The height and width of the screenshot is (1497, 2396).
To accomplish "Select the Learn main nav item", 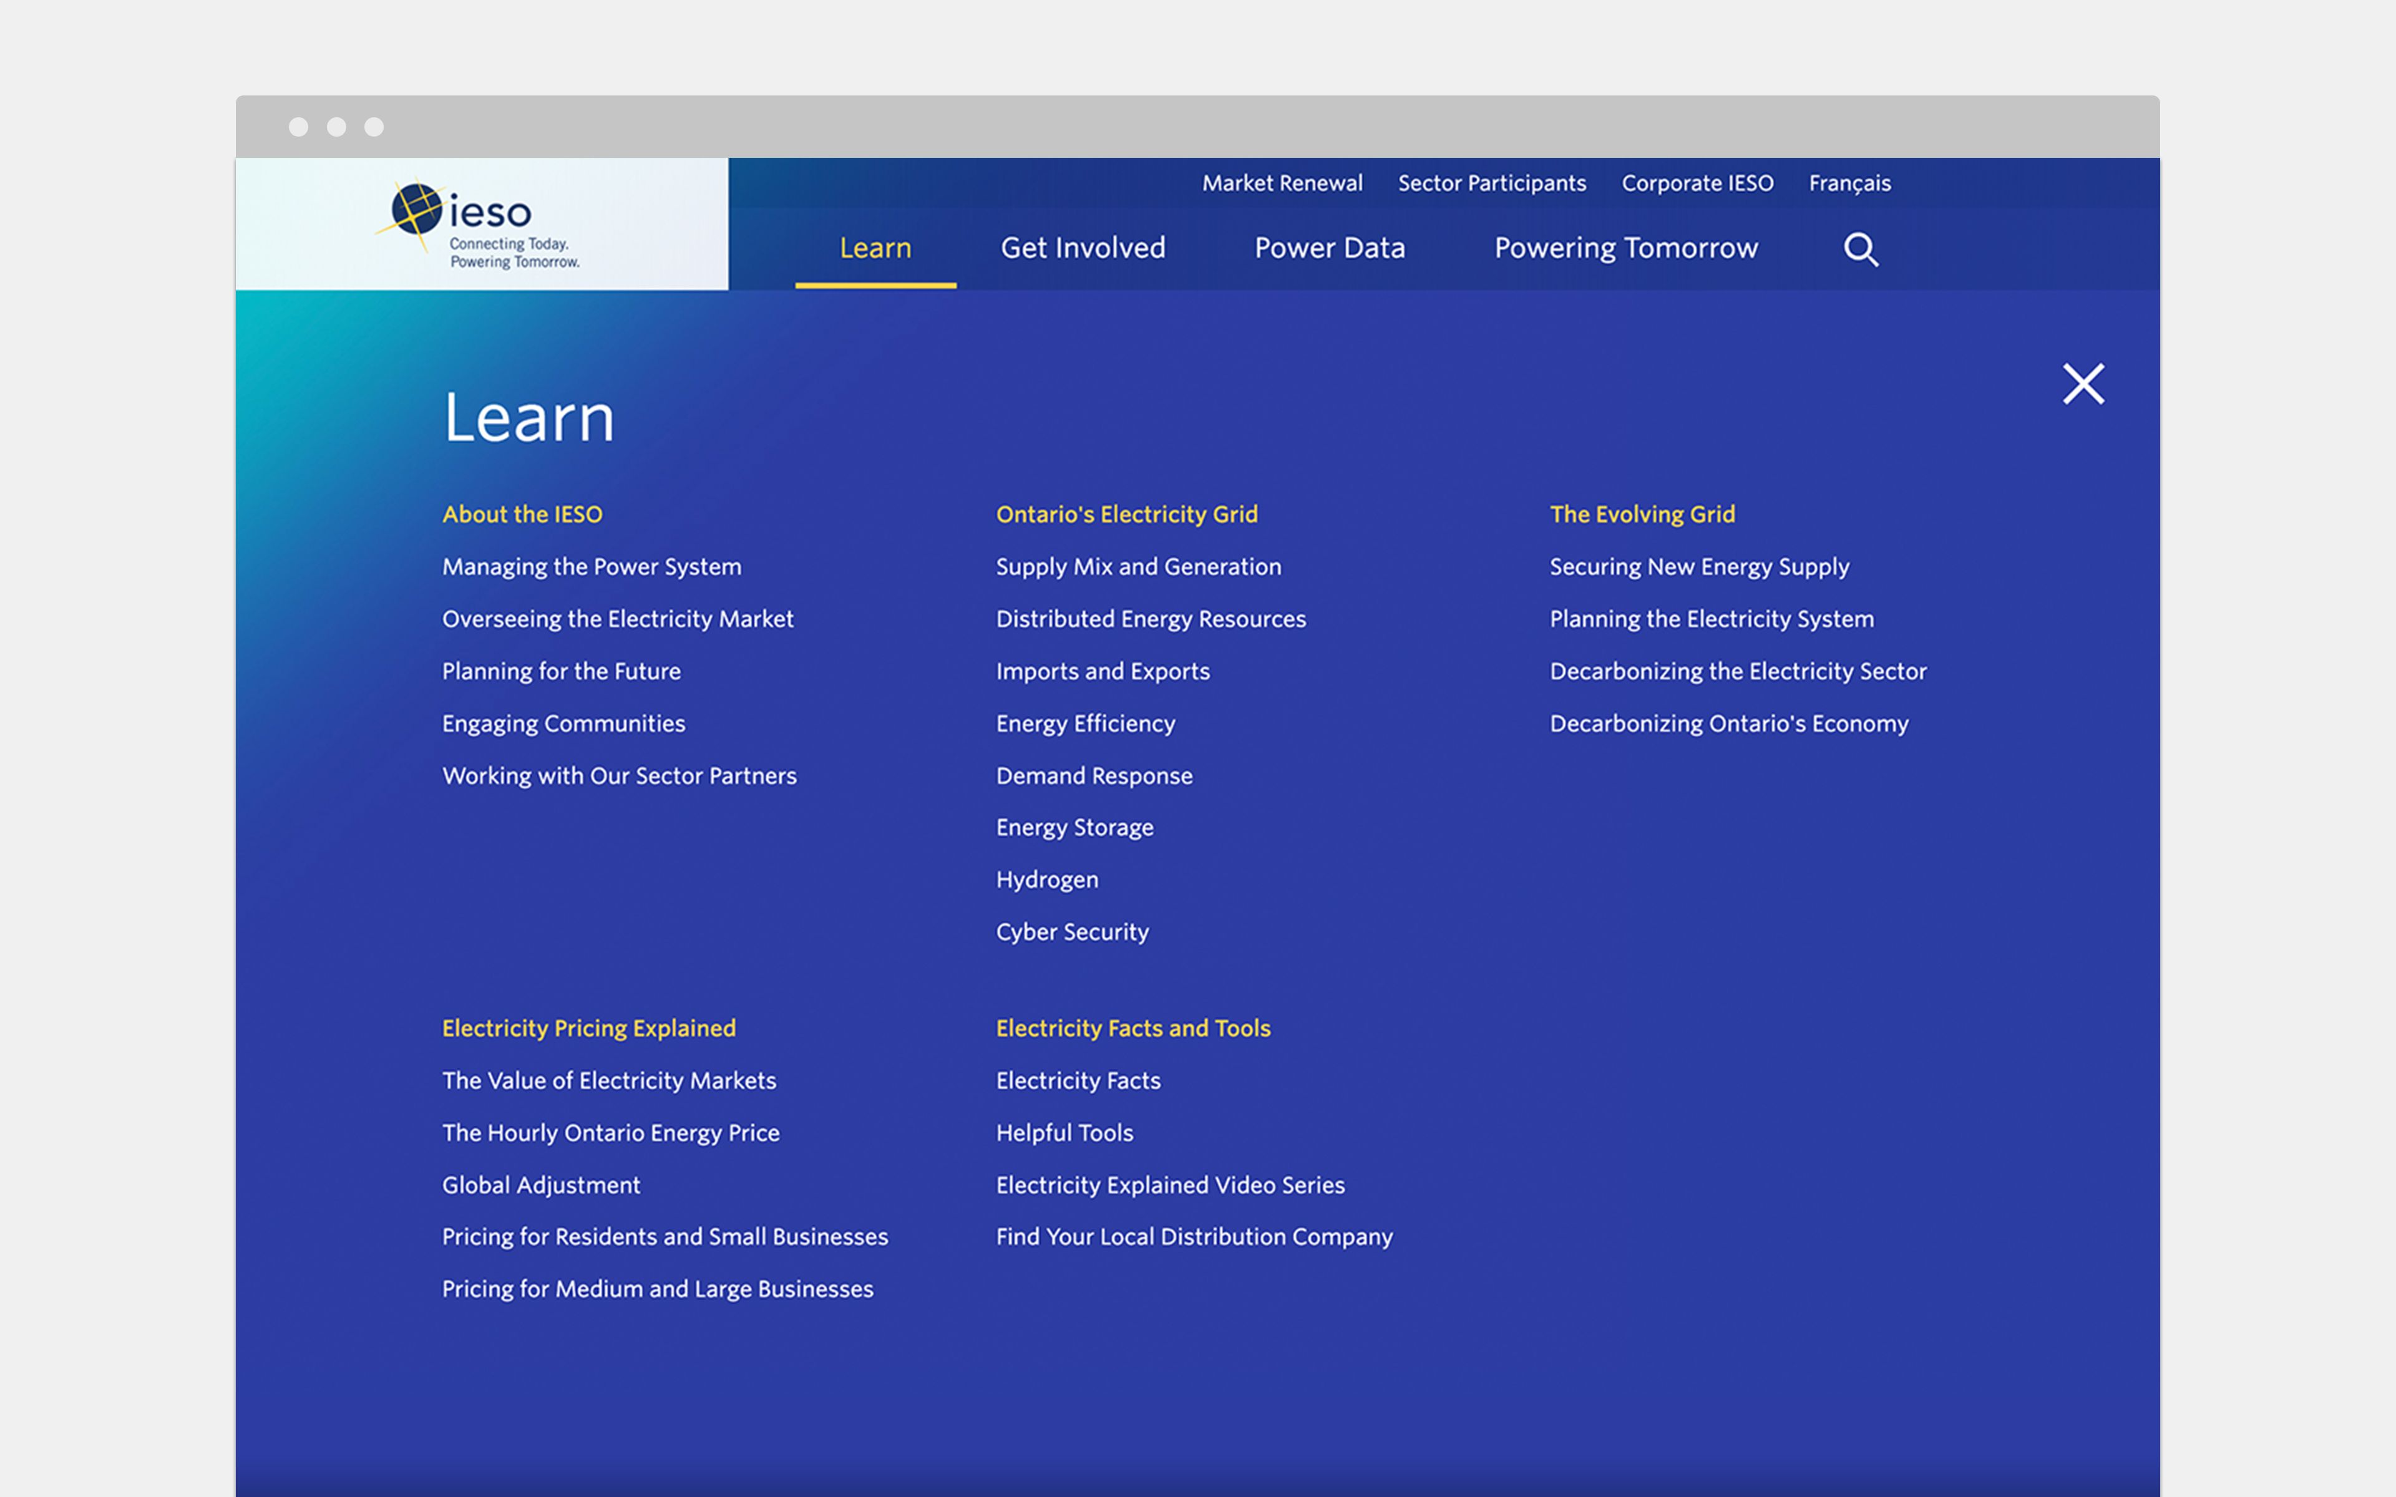I will (x=875, y=248).
